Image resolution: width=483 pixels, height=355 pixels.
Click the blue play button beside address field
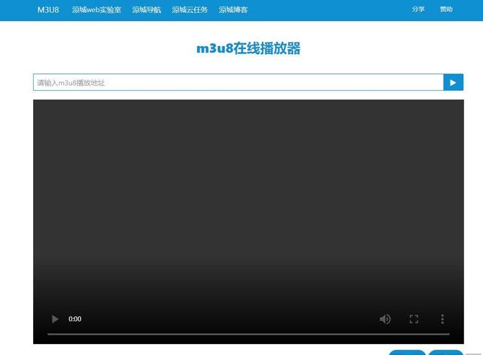click(453, 82)
